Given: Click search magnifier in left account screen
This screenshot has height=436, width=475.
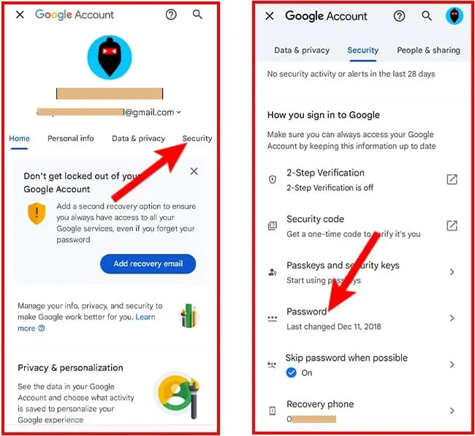Looking at the screenshot, I should 197,14.
